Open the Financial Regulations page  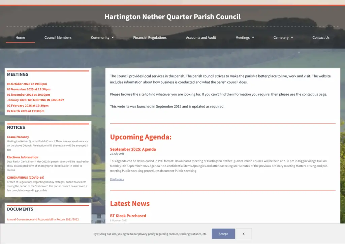[x=150, y=37]
